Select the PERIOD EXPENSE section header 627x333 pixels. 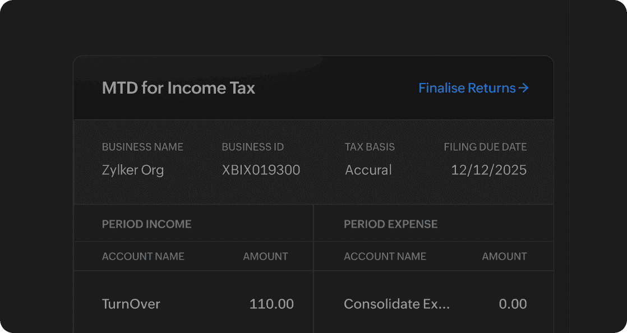pos(391,224)
